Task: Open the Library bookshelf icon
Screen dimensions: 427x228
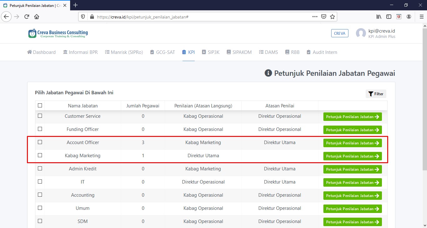Action: pos(379,17)
